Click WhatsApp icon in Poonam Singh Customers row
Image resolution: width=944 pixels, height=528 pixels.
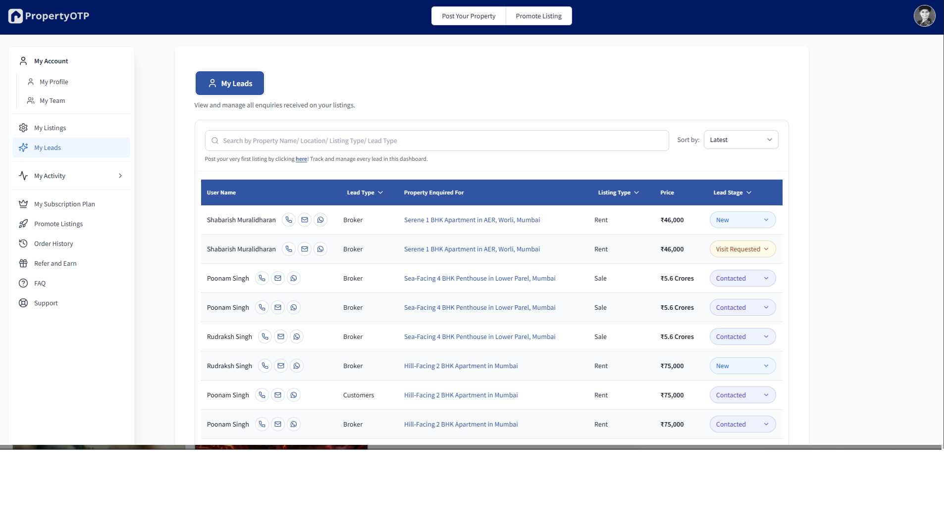pyautogui.click(x=294, y=395)
